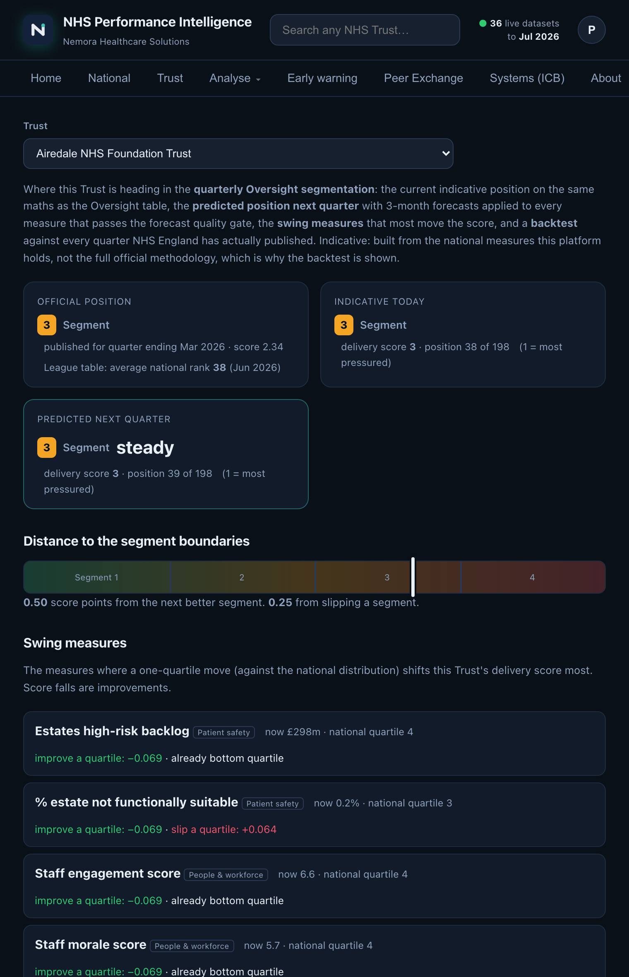Open the Airedale NHS Foundation Trust dropdown
629x977 pixels.
tap(238, 154)
